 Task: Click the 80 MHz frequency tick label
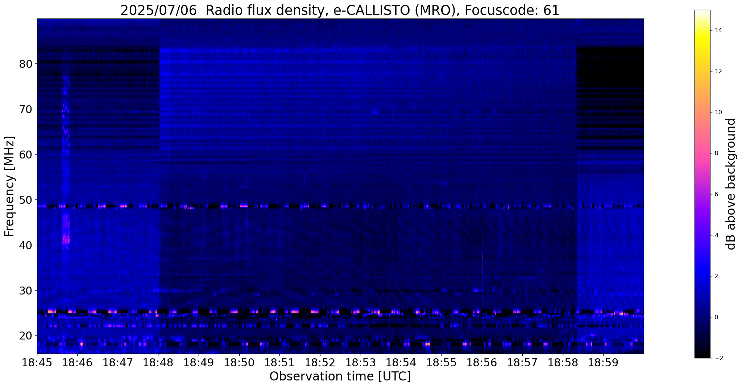tap(26, 64)
